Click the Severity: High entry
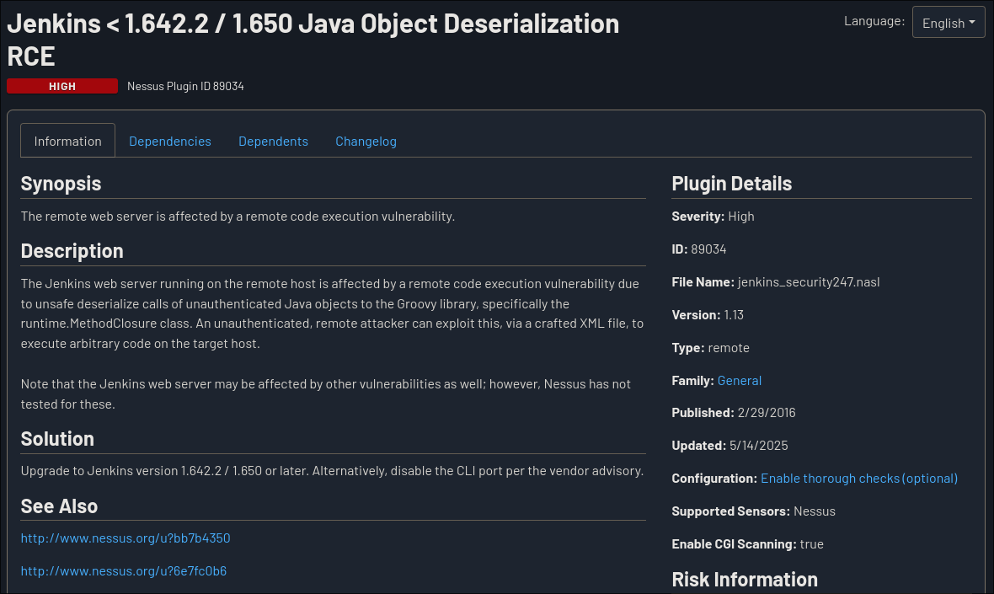994x594 pixels. (713, 217)
